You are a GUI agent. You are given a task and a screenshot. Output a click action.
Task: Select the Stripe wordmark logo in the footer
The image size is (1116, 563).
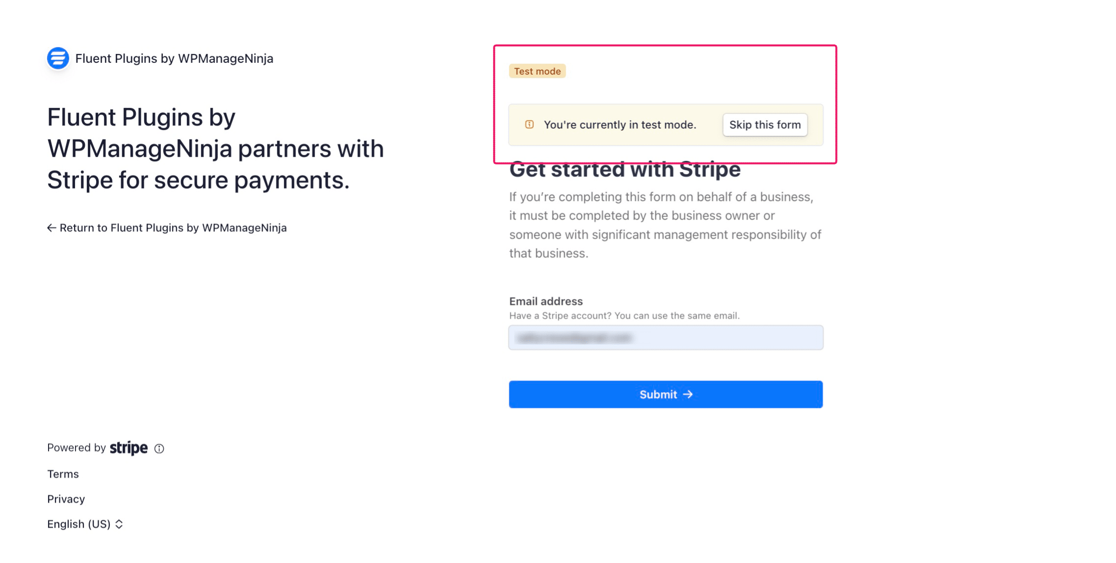coord(129,447)
